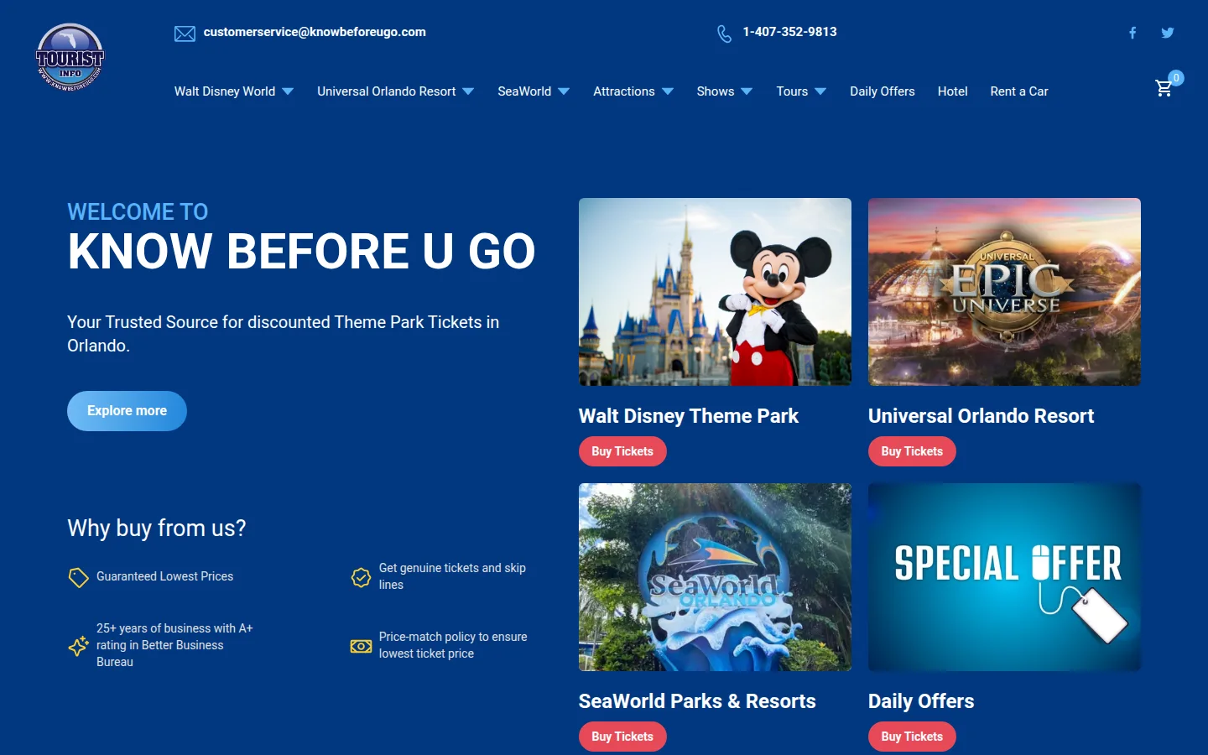The height and width of the screenshot is (755, 1208).
Task: Open the SeaWorld Orlando sign image
Action: 715,577
